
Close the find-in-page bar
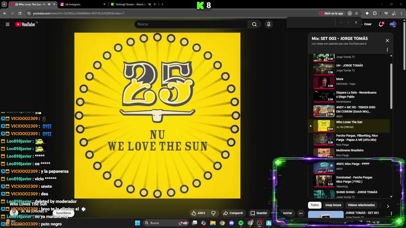356,22
